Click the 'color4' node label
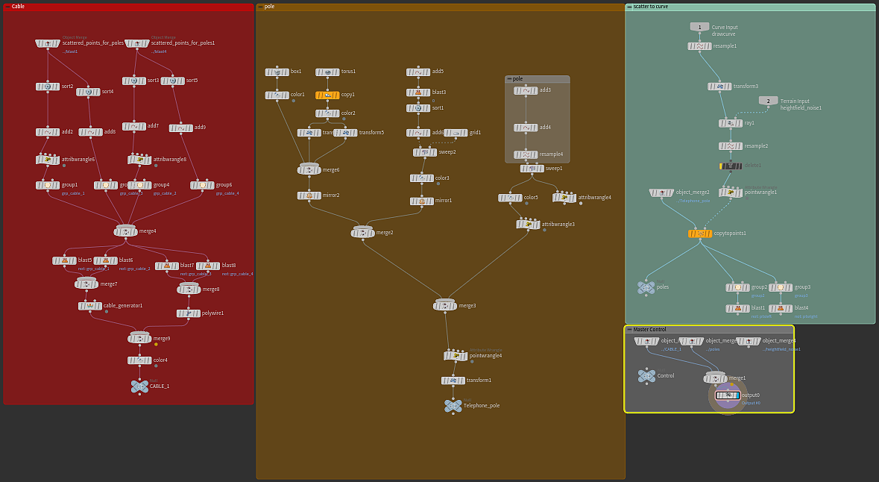 click(160, 360)
